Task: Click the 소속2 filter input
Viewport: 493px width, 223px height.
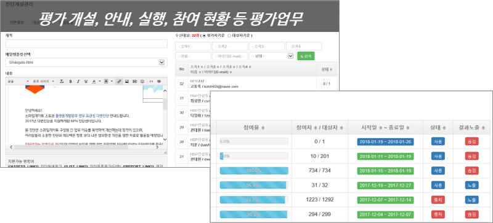Action: [230, 47]
